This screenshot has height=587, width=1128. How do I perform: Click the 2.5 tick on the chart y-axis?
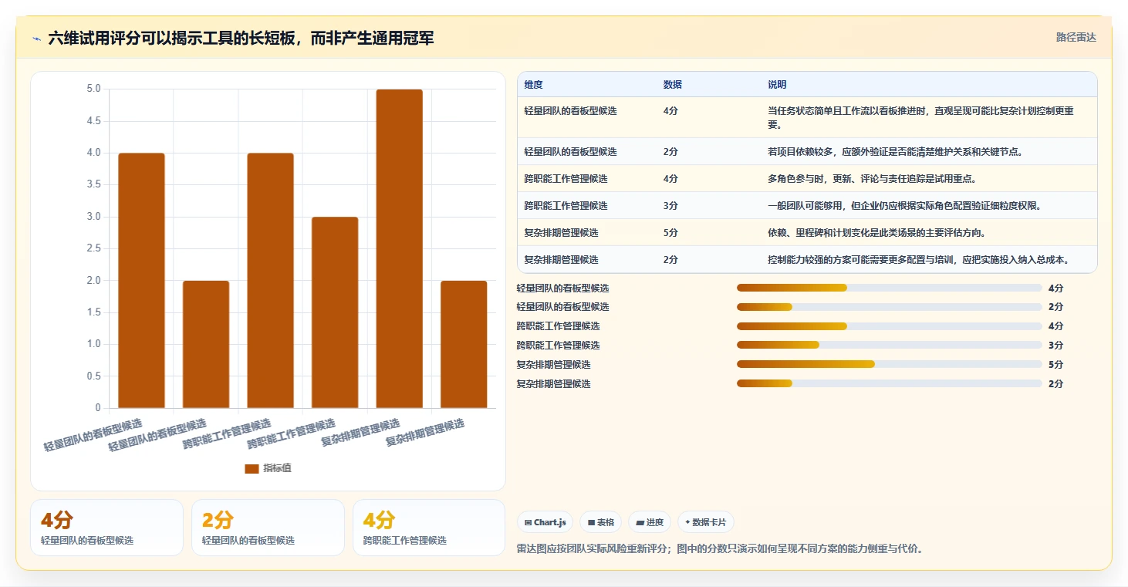93,248
